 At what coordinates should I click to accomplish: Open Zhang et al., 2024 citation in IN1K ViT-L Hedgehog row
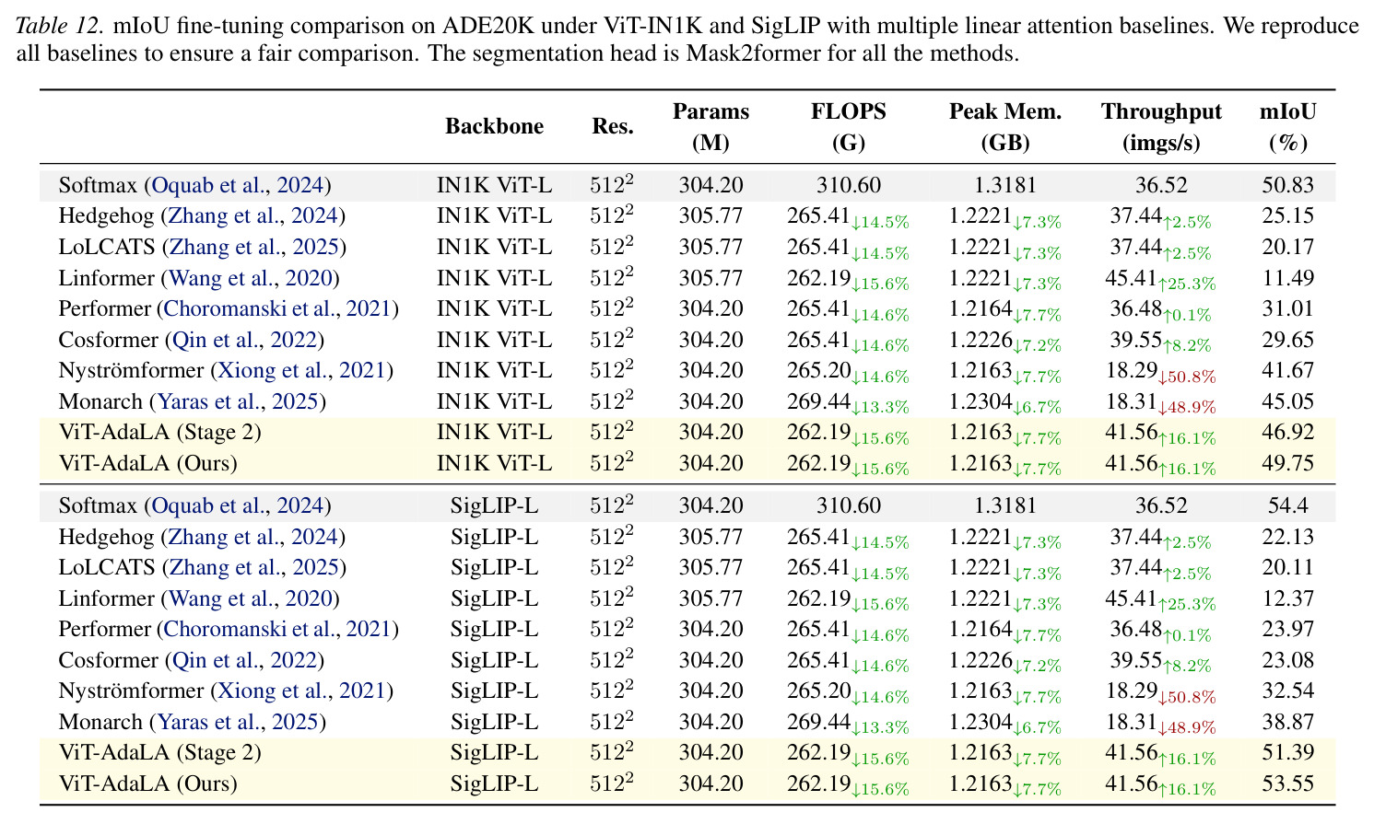click(x=252, y=216)
